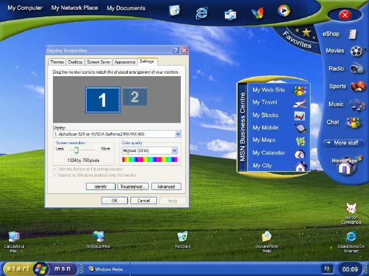Image resolution: width=369 pixels, height=276 pixels.
Task: Open My Documents link in top bar
Action: click(x=126, y=8)
